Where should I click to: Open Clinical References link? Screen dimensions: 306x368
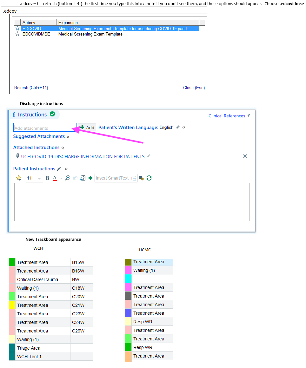click(x=227, y=116)
